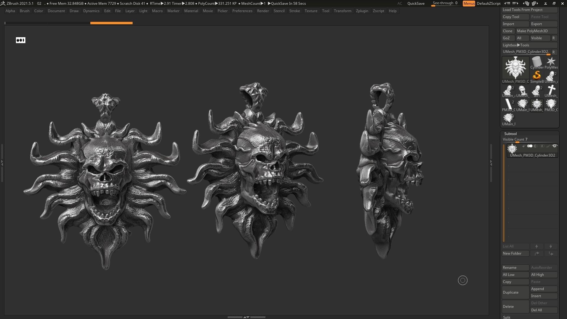Screen dimensions: 567x319
Task: Expand the Split section
Action: point(507,317)
